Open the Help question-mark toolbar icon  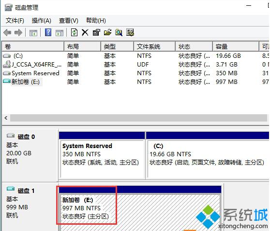48,32
